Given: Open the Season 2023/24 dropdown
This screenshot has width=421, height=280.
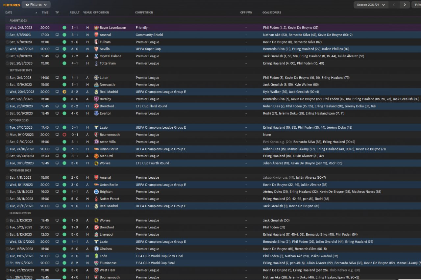Looking at the screenshot, I should pos(371,5).
